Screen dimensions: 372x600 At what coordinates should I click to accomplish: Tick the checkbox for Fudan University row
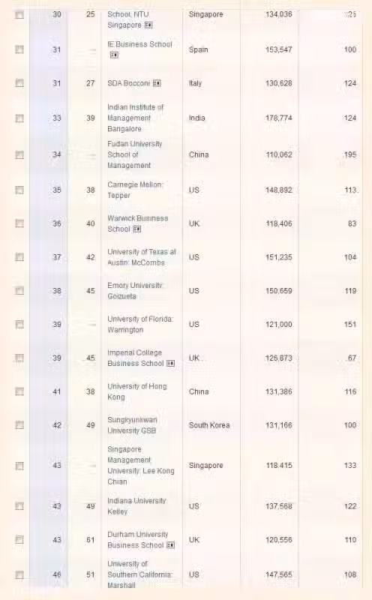pos(19,154)
